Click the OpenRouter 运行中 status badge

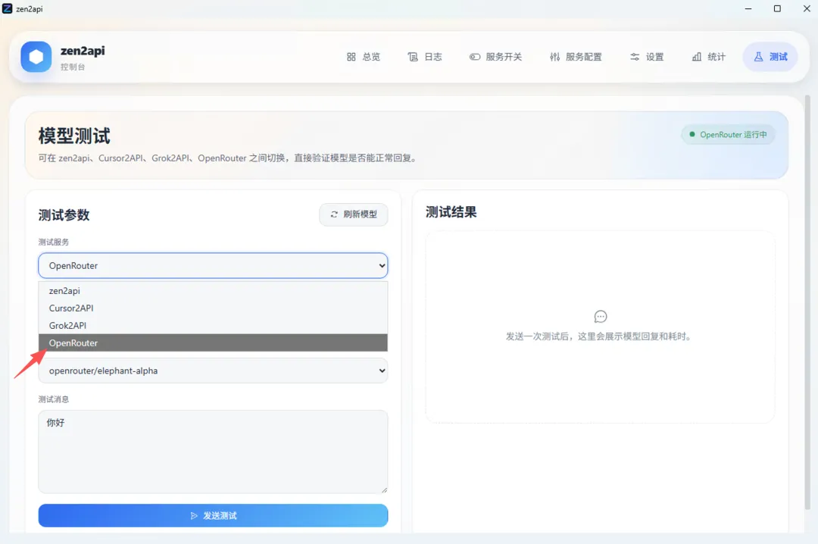pyautogui.click(x=728, y=135)
